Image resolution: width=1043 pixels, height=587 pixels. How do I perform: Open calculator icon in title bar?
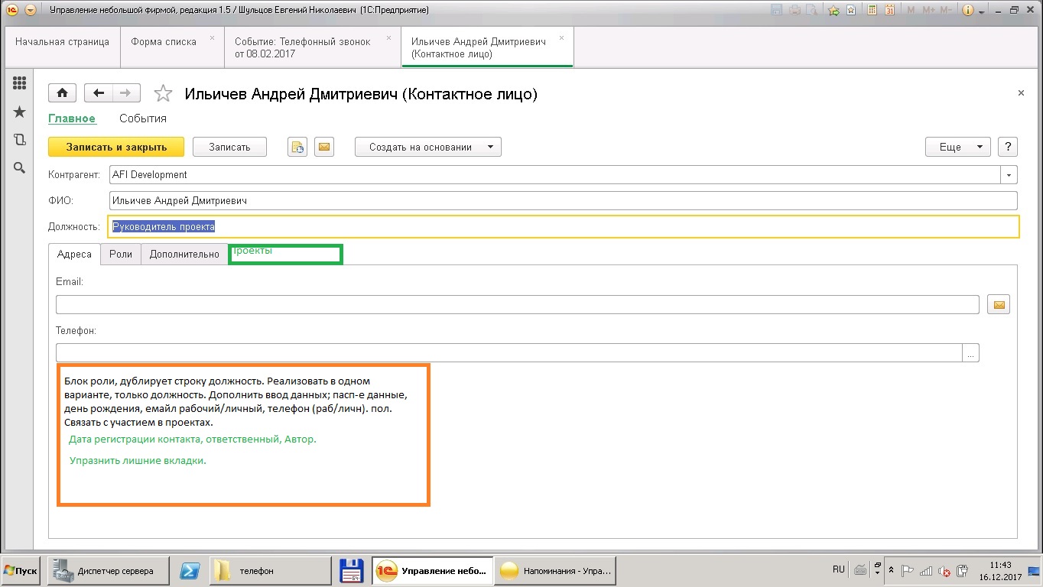870,11
